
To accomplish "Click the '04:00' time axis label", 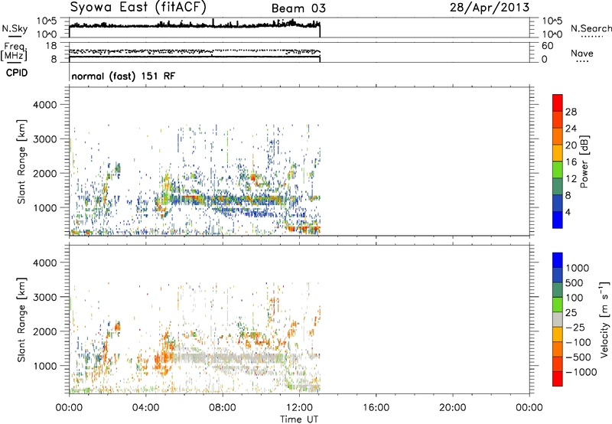I will tap(145, 408).
